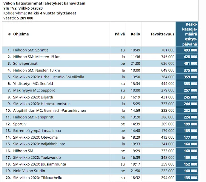Click the Sportliv program name

pyautogui.click(x=20, y=124)
